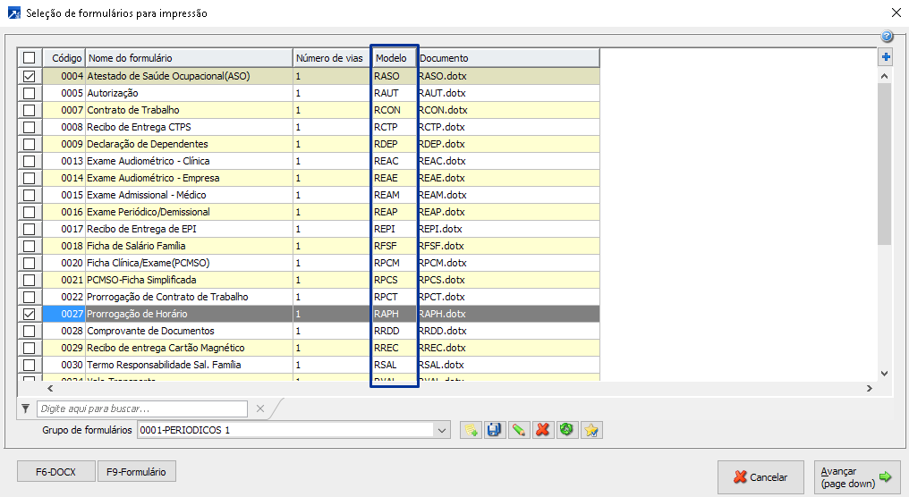Open the Grupo de formulários dropdown
This screenshot has width=909, height=497.
441,431
